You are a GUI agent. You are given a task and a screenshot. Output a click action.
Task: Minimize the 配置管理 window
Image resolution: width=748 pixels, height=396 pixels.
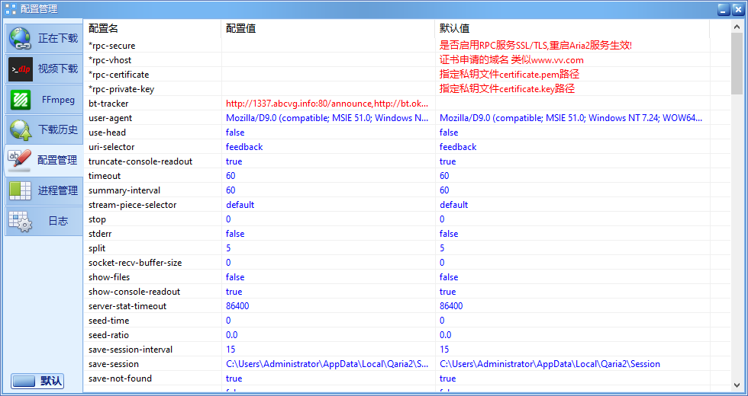pyautogui.click(x=724, y=9)
